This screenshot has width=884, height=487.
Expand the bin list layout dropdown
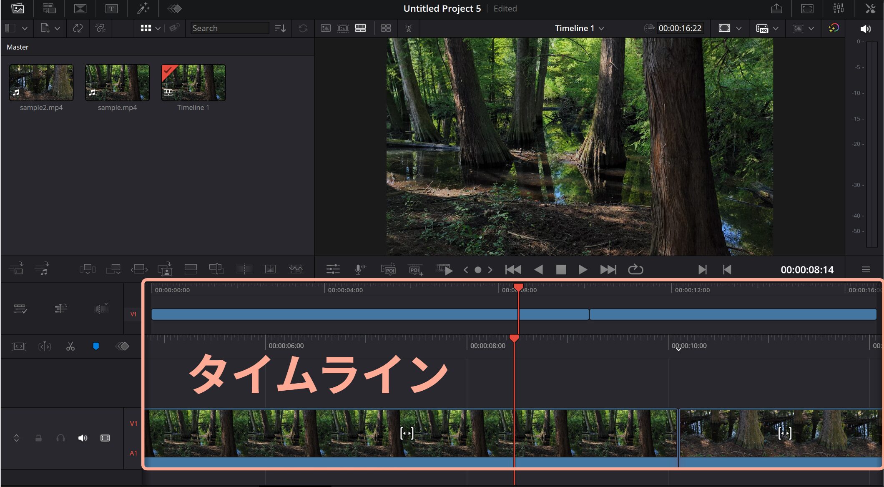click(25, 28)
